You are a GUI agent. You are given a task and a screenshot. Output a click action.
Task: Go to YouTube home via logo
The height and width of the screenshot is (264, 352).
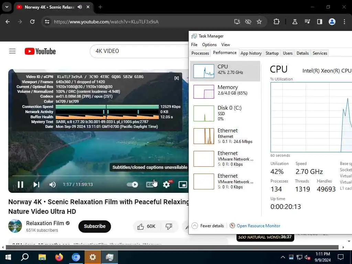pyautogui.click(x=40, y=51)
